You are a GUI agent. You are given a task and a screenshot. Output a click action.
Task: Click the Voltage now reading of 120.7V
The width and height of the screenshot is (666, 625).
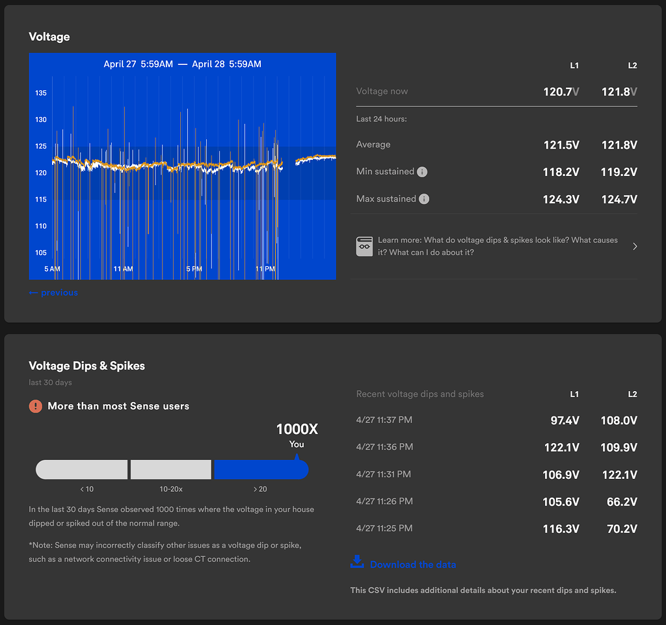561,92
